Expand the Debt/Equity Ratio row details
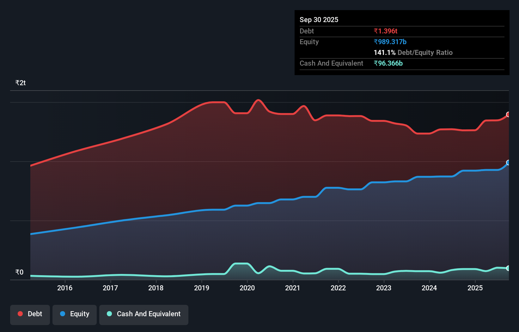This screenshot has width=519, height=332. 413,52
